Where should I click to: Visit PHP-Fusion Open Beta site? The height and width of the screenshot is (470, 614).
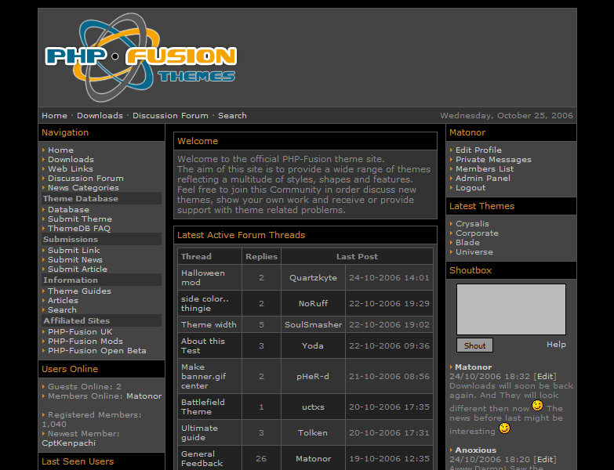click(x=97, y=350)
